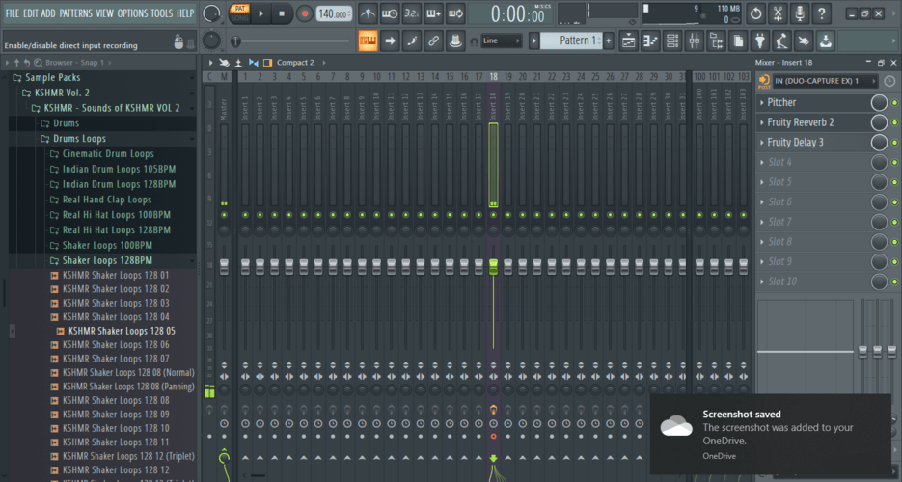Click the browser search magnifier icon
The image size is (902, 482).
coord(38,62)
